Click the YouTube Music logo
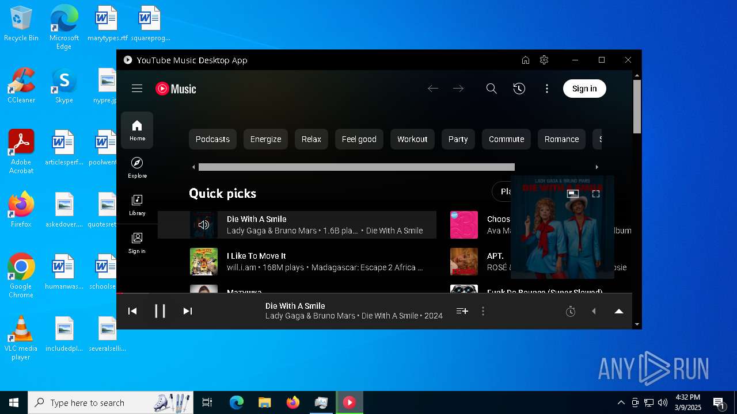Image resolution: width=737 pixels, height=414 pixels. click(x=176, y=89)
